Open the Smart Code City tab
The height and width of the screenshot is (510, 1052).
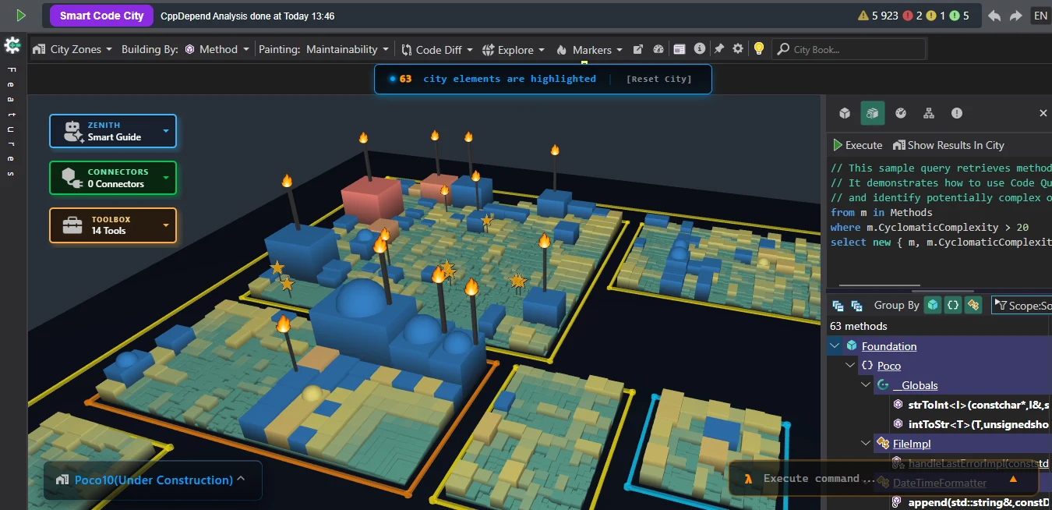pos(101,16)
